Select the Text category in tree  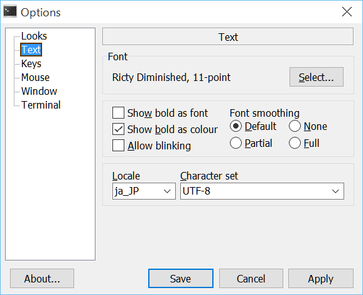31,50
